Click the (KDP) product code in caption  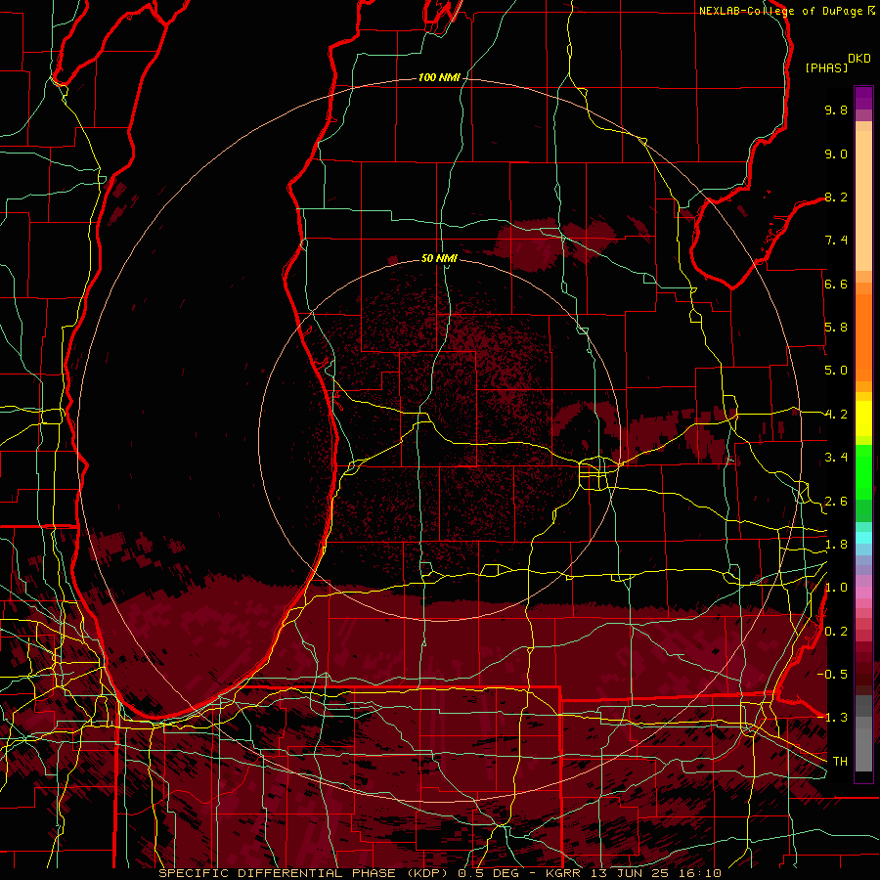click(427, 873)
